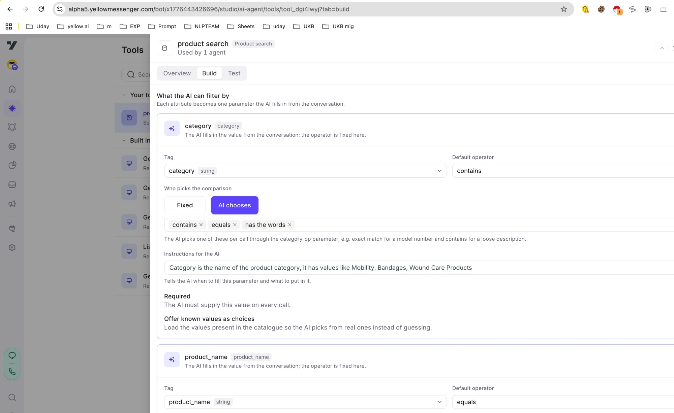Click the bot avatar icon in sidebar
The height and width of the screenshot is (413, 674).
[x=12, y=65]
